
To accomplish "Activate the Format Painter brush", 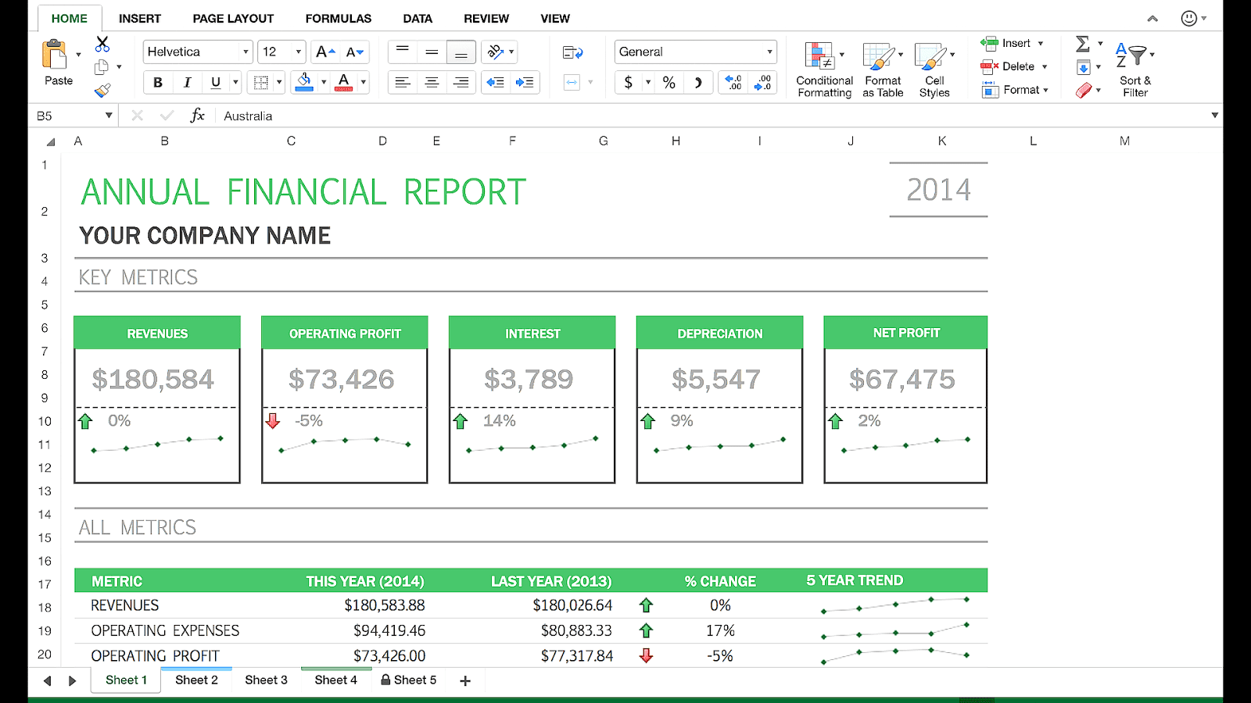I will [x=102, y=91].
